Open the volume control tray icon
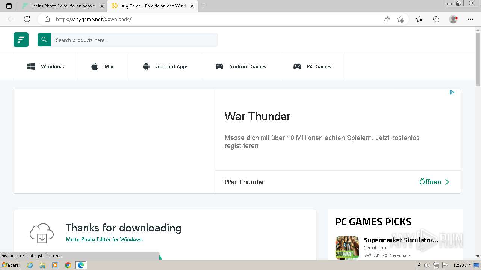This screenshot has height=270, width=481. (427, 265)
